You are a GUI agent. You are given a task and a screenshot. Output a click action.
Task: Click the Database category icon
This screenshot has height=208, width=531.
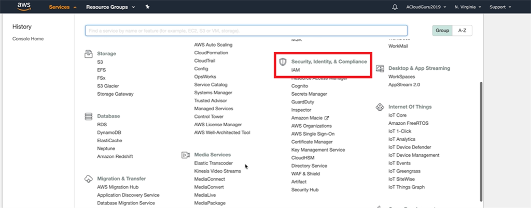88,116
